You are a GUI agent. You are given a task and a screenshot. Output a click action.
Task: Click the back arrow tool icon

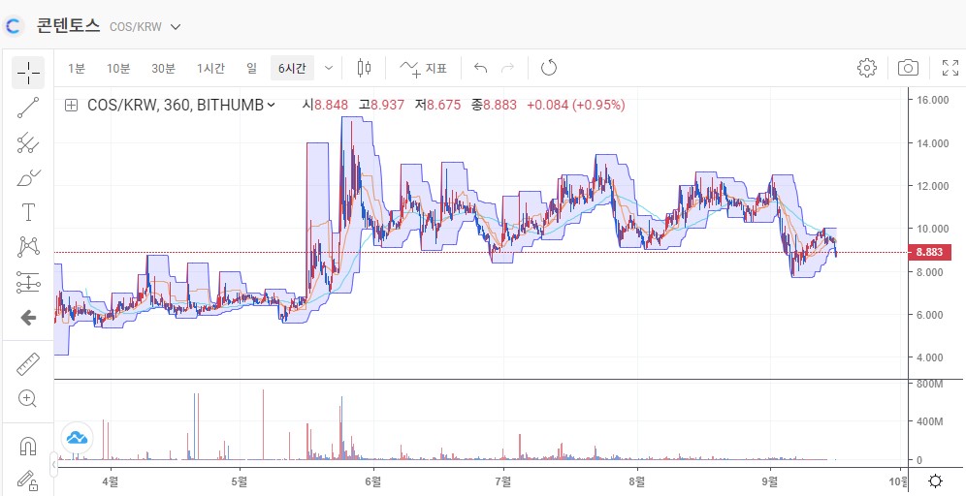(x=28, y=318)
